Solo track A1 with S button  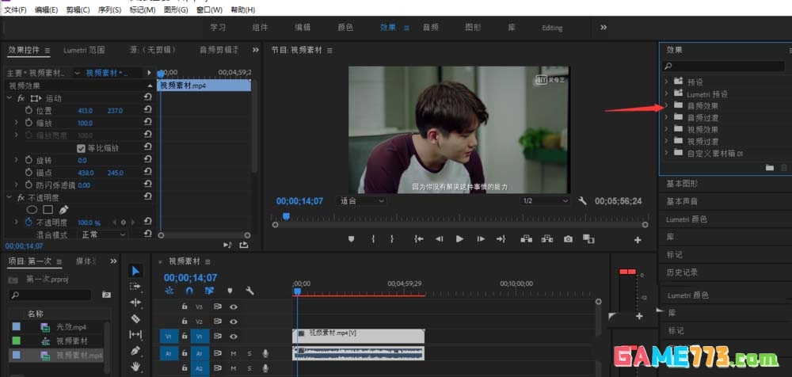point(249,353)
